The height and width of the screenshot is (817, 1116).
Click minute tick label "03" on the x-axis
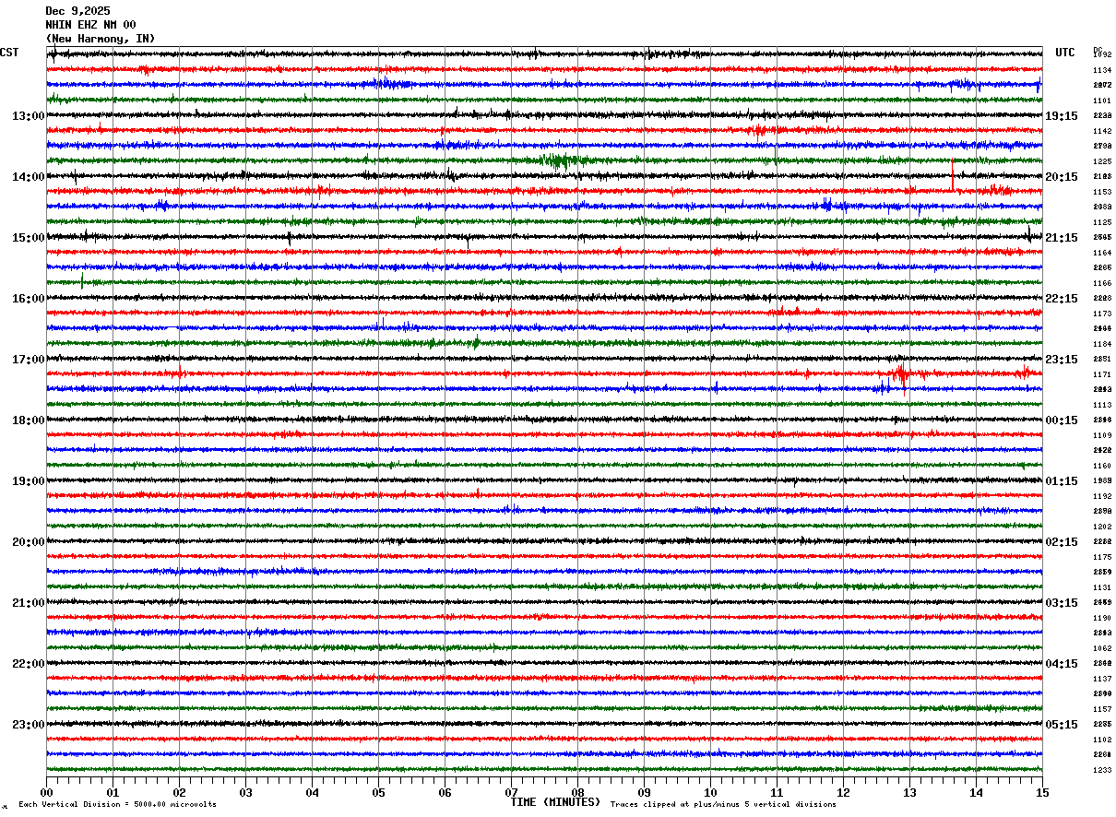[x=245, y=792]
